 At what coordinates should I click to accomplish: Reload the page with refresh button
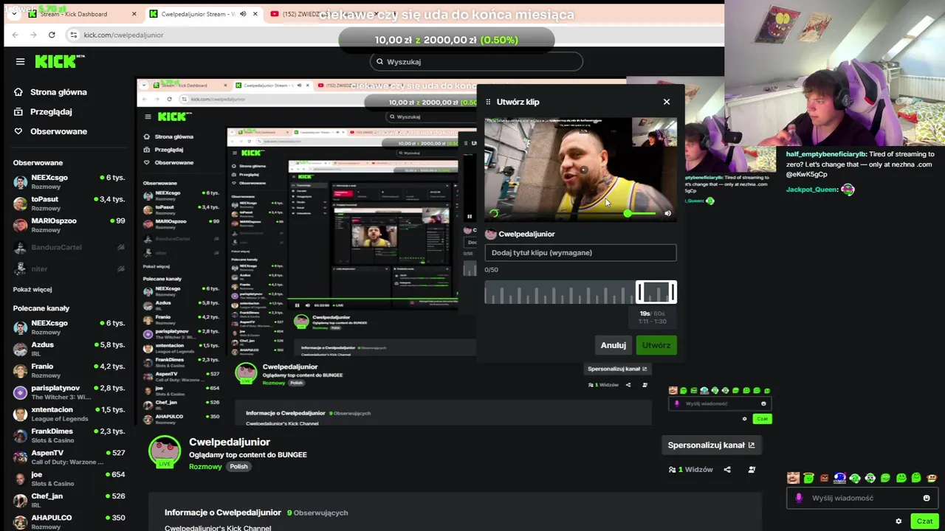point(52,35)
